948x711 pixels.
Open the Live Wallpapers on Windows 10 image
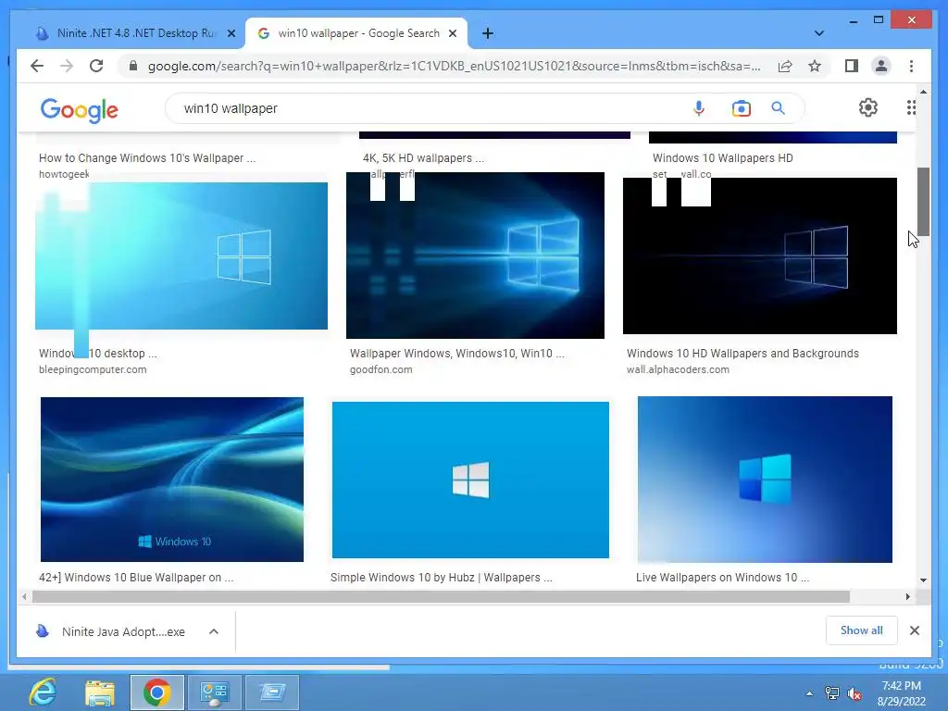(x=765, y=480)
